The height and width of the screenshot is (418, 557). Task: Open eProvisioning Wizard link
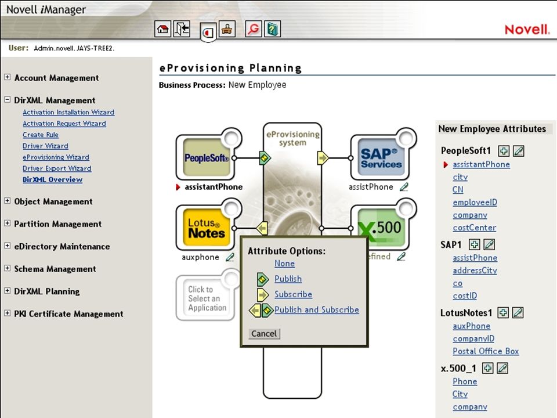point(56,157)
